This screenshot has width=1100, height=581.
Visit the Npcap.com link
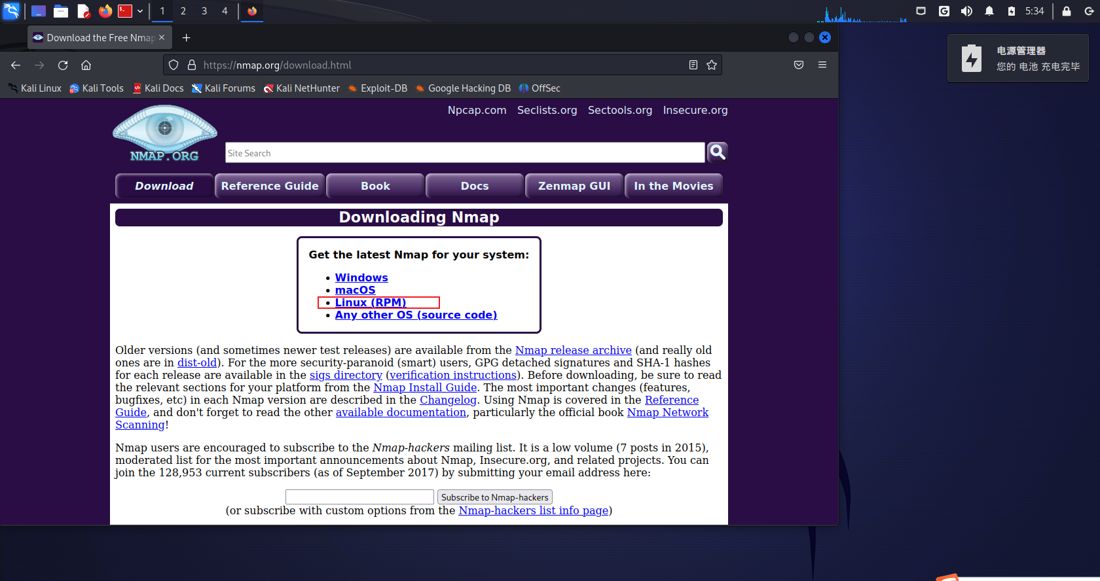click(477, 110)
